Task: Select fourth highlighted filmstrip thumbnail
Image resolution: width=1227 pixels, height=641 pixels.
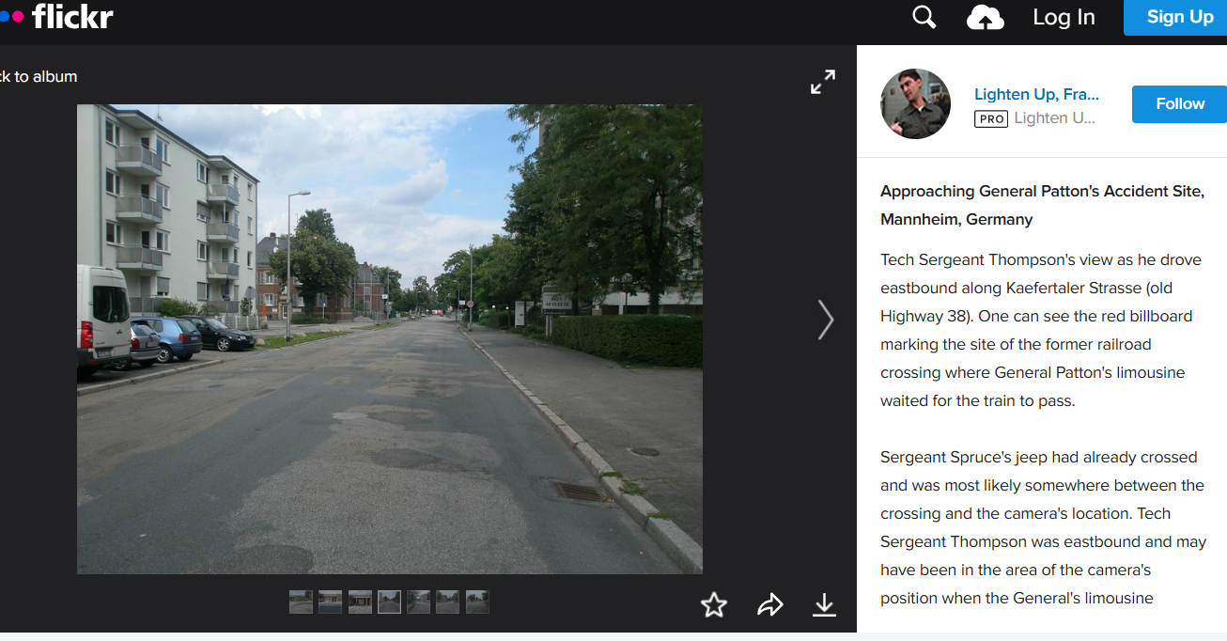Action: (389, 602)
